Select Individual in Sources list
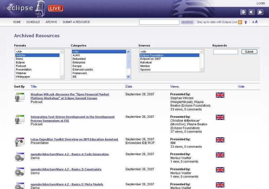The height and width of the screenshot is (189, 269). click(169, 62)
